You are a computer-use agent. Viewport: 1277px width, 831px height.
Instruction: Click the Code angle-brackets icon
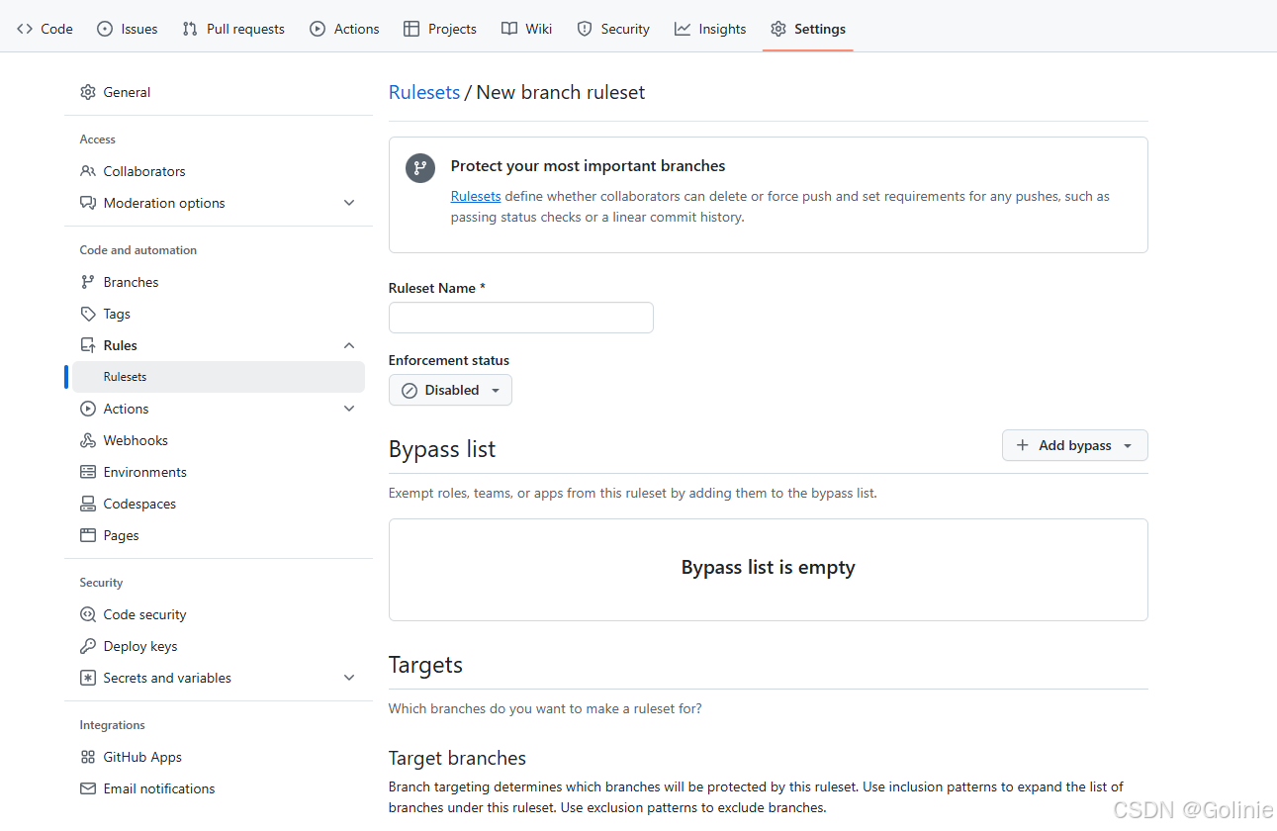[x=25, y=29]
